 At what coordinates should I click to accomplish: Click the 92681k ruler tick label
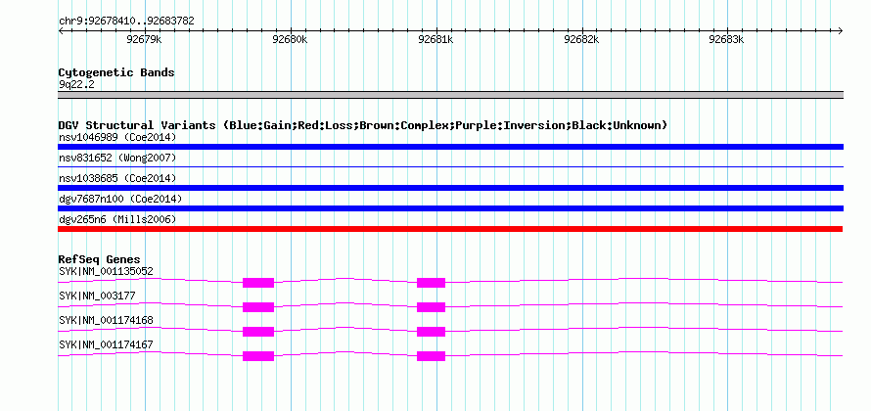[x=435, y=39]
